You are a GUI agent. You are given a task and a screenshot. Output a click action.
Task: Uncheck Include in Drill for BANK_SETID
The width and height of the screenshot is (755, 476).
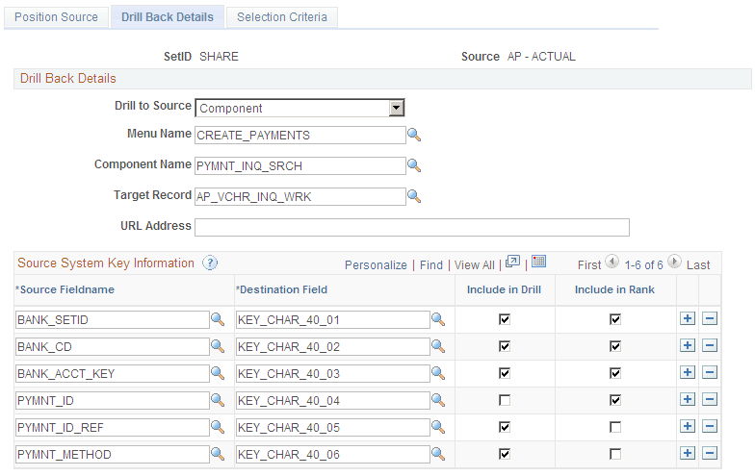[x=505, y=319]
